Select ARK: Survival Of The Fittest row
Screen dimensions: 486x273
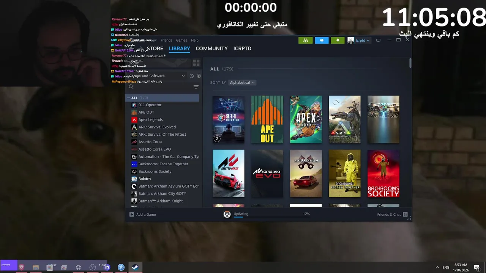coord(163,134)
